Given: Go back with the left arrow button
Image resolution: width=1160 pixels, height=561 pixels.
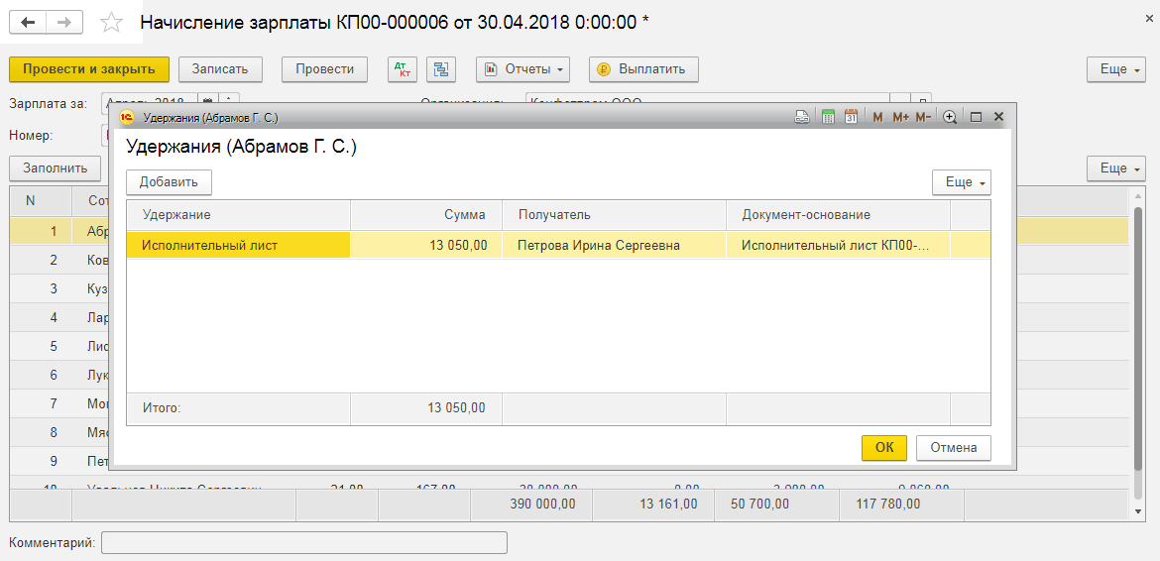Looking at the screenshot, I should (28, 22).
